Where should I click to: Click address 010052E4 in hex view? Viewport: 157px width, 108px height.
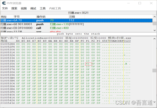(8, 44)
